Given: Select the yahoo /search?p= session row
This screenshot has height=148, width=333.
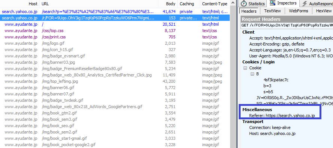Looking at the screenshot, I should (115, 12).
